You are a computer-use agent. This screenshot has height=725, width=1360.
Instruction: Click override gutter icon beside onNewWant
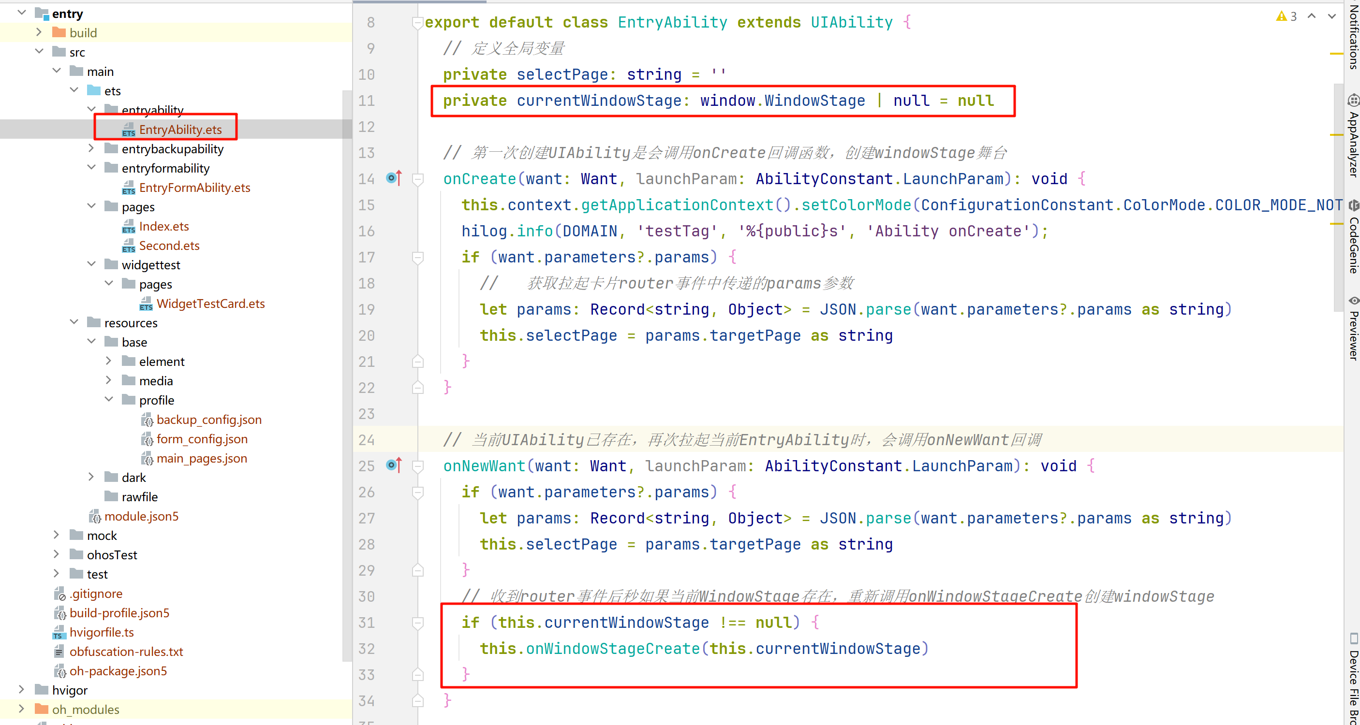point(394,465)
